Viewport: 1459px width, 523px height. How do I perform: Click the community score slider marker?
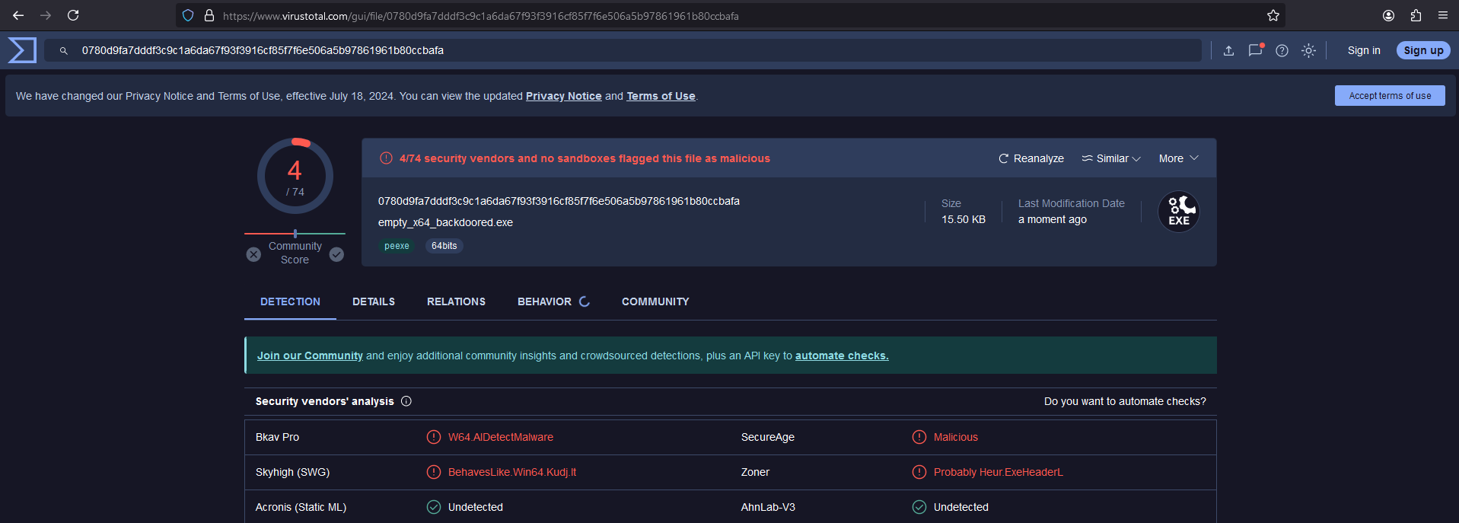pyautogui.click(x=295, y=234)
